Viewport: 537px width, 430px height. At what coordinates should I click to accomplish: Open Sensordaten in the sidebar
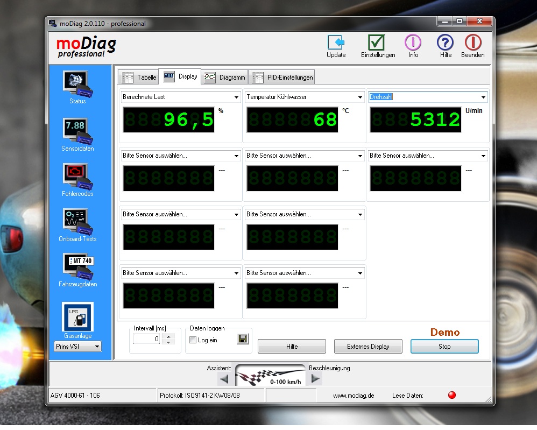click(x=76, y=130)
